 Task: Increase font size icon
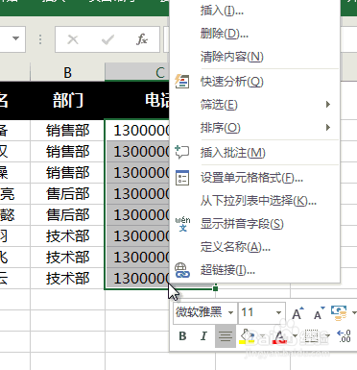point(297,313)
